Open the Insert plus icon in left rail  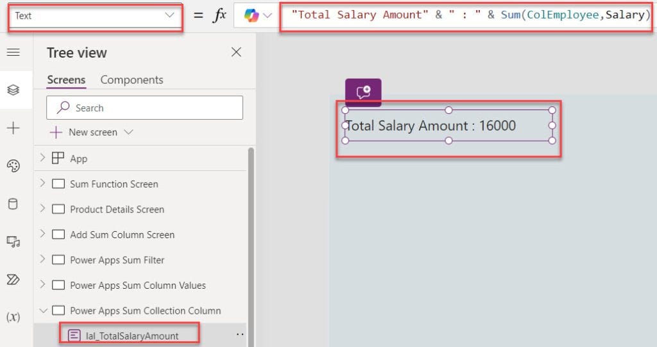coord(13,128)
